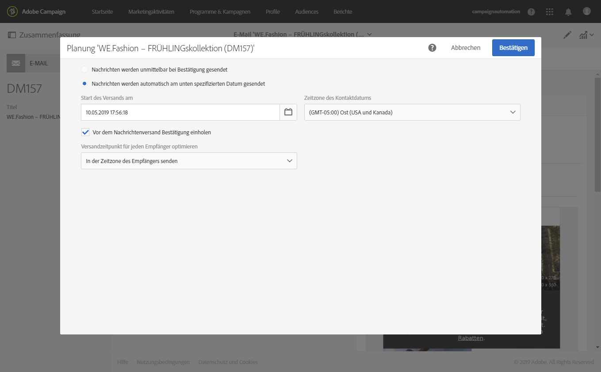Screen dimensions: 601x372
Task: Open the reports chart icon menu
Action: tap(586, 35)
